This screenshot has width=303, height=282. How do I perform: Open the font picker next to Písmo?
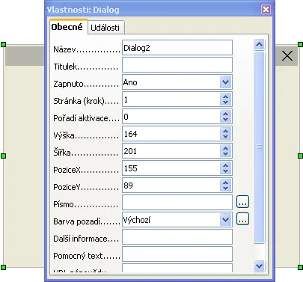click(x=242, y=202)
